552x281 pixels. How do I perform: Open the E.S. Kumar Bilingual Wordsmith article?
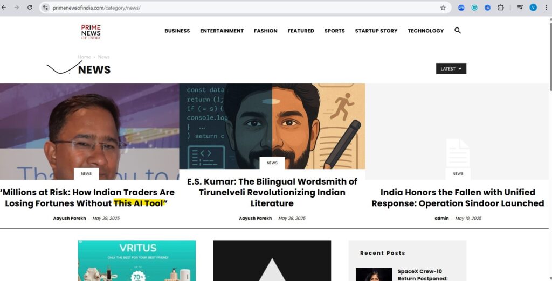272,192
